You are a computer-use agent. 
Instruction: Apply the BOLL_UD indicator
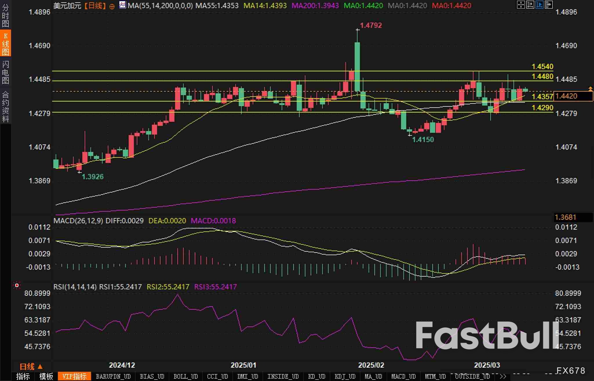coord(185,376)
